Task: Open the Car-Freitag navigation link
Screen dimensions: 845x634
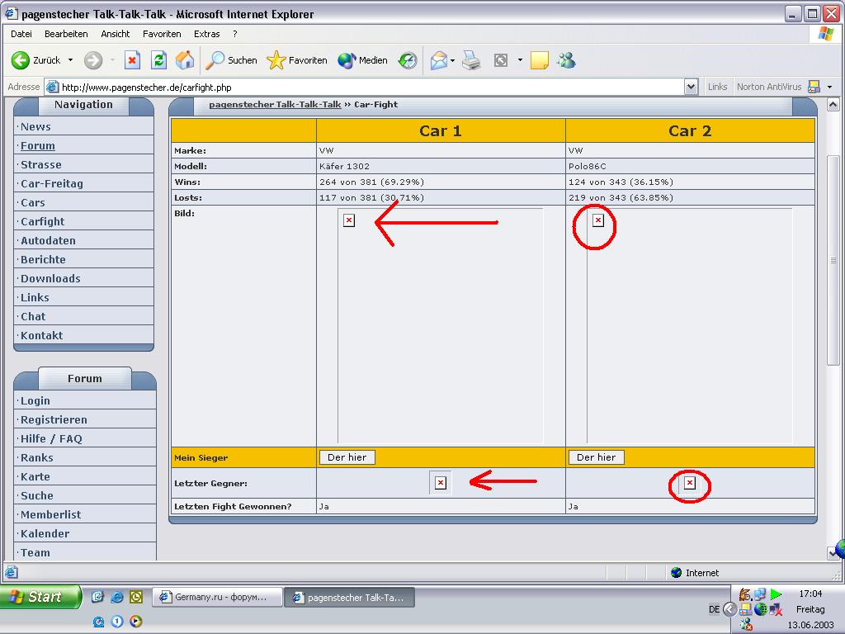Action: pos(52,184)
